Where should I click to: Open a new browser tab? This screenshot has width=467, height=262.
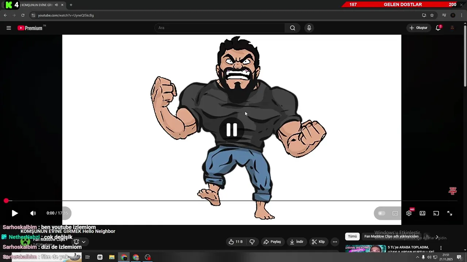click(x=71, y=5)
